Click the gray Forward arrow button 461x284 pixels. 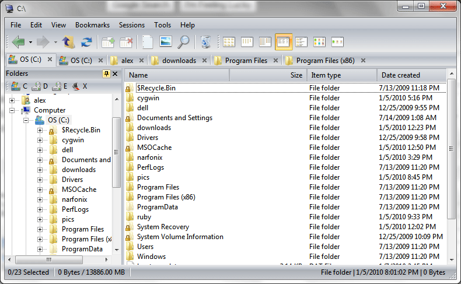point(43,42)
